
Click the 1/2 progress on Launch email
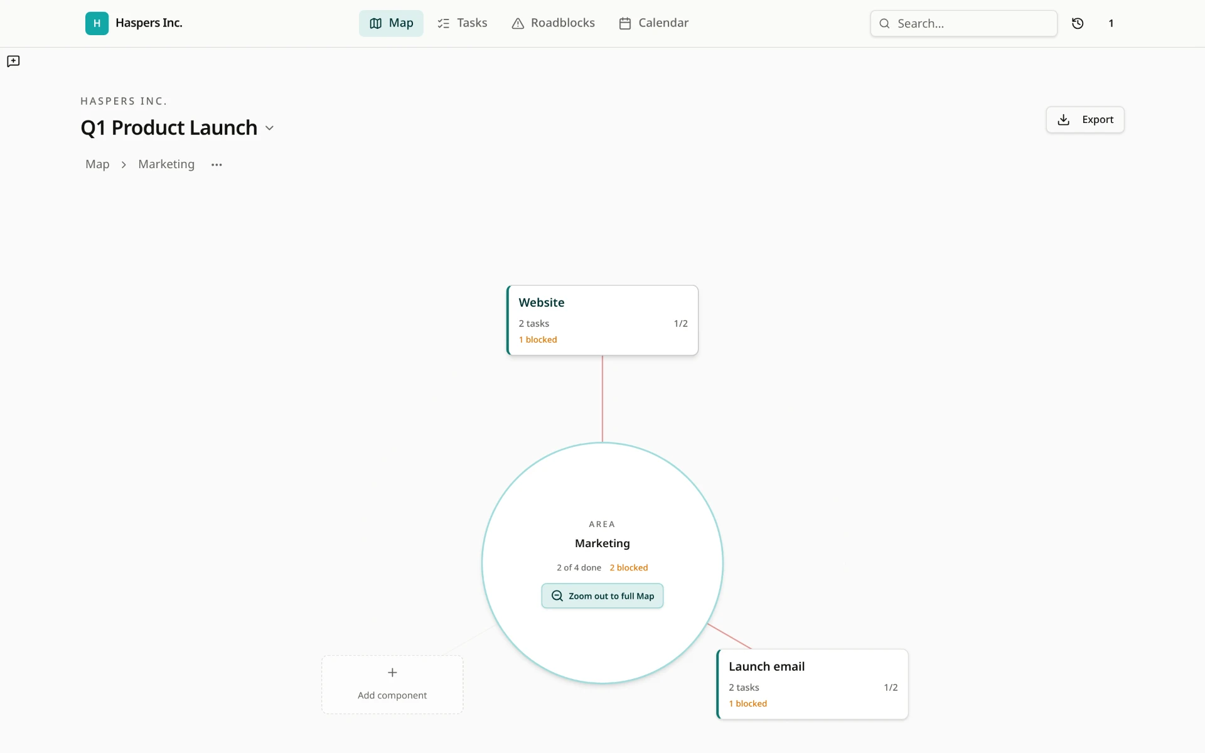[891, 687]
